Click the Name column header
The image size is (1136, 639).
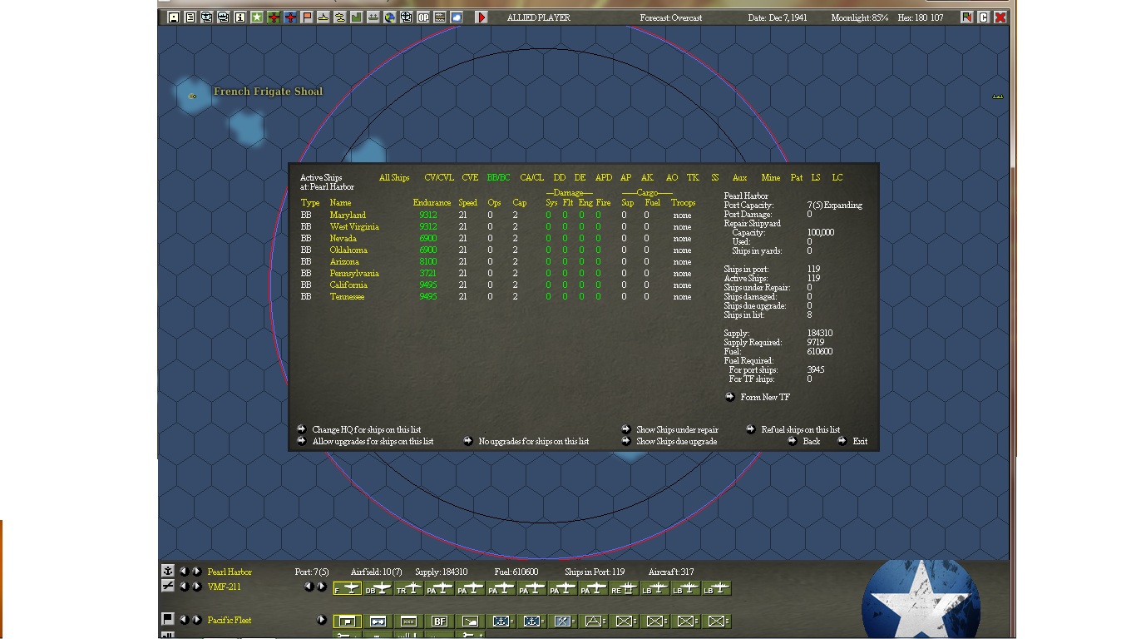340,202
